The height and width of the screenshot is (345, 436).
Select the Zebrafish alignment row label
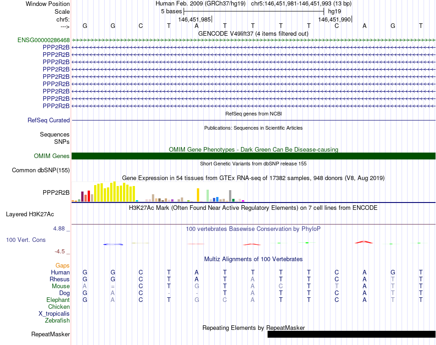point(57,321)
